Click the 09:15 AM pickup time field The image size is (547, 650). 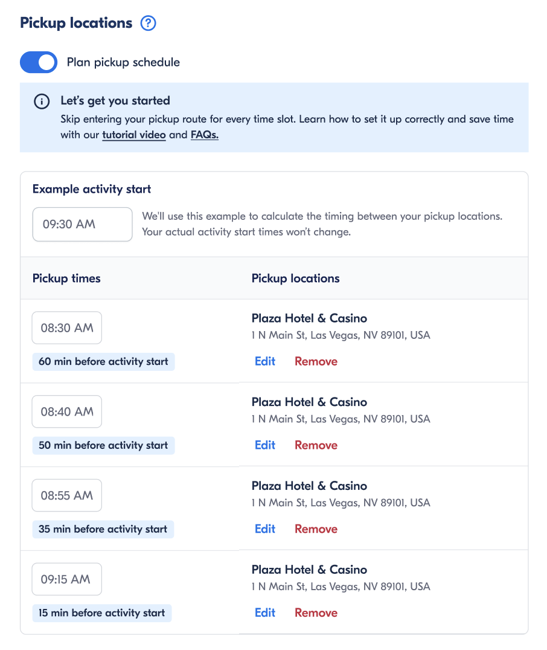tap(67, 579)
